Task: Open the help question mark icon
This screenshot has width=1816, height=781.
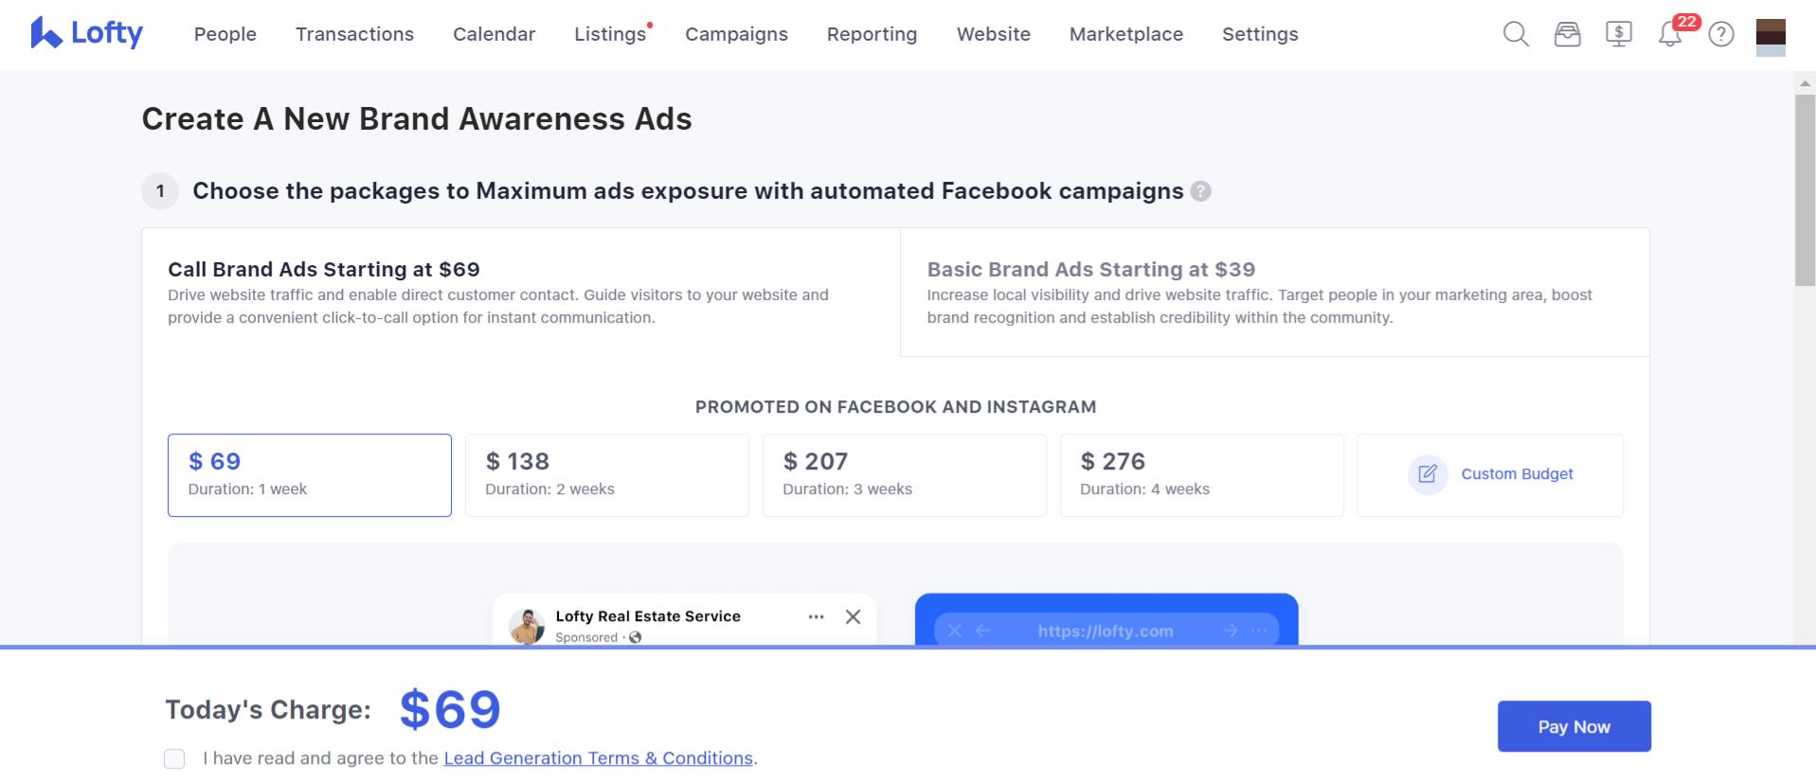Action: pyautogui.click(x=1721, y=35)
